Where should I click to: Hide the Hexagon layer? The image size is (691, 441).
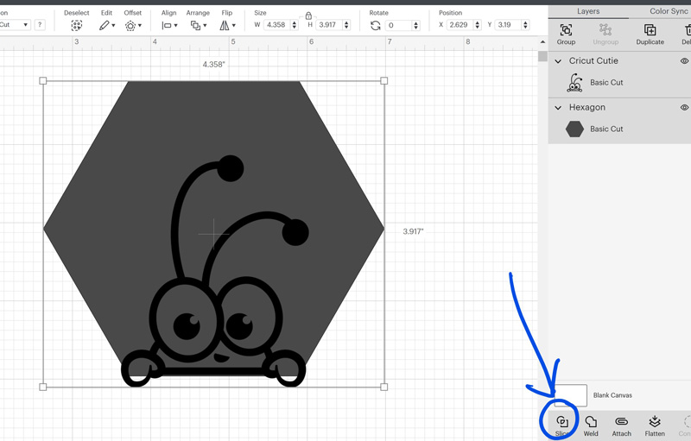[x=684, y=107]
